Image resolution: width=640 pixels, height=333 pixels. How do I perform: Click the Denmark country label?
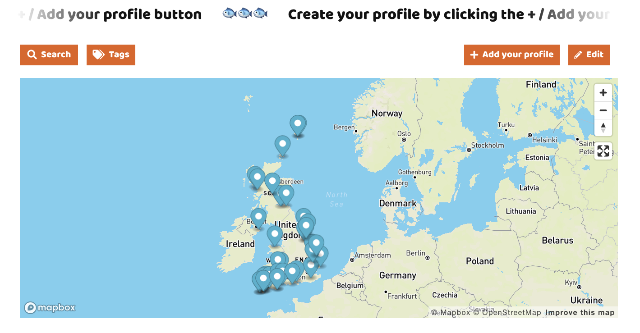398,204
